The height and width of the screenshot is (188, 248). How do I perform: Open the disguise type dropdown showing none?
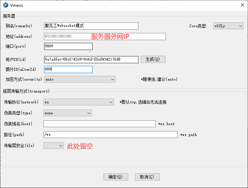pos(68,113)
